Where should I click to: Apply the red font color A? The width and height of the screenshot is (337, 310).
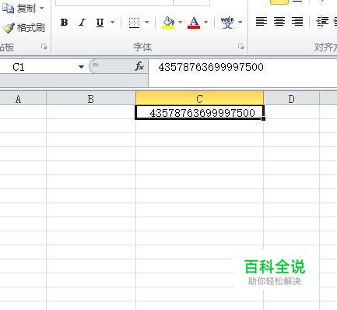point(194,23)
